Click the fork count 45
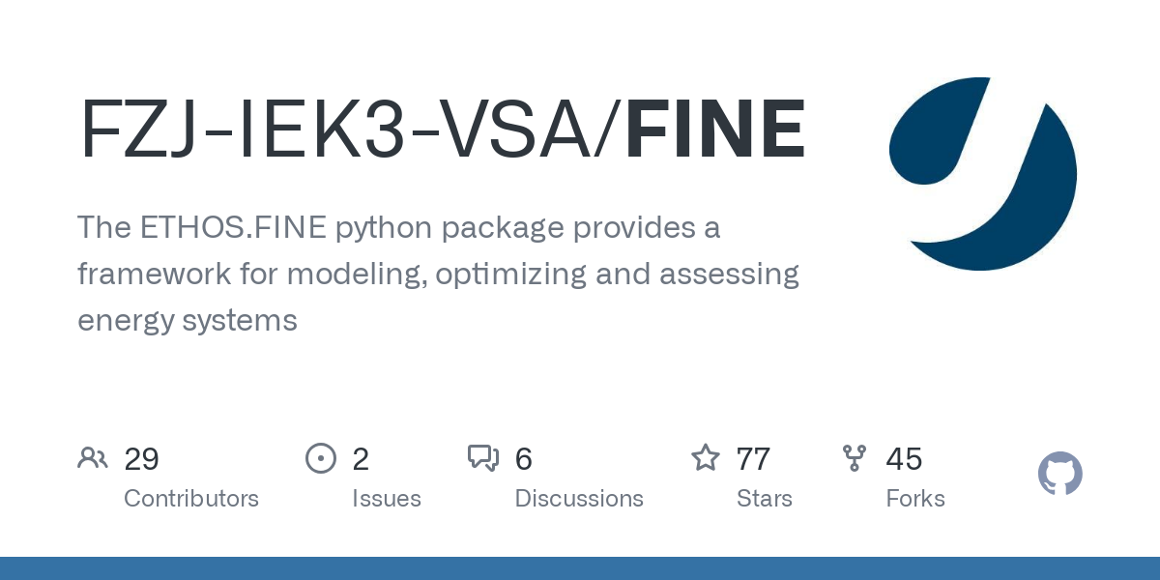The width and height of the screenshot is (1160, 580). (x=904, y=459)
